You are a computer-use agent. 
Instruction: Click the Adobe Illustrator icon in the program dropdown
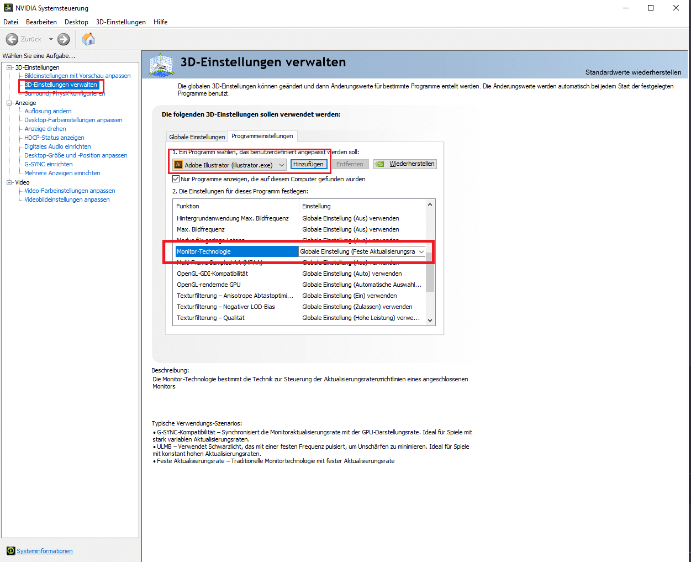coord(178,165)
